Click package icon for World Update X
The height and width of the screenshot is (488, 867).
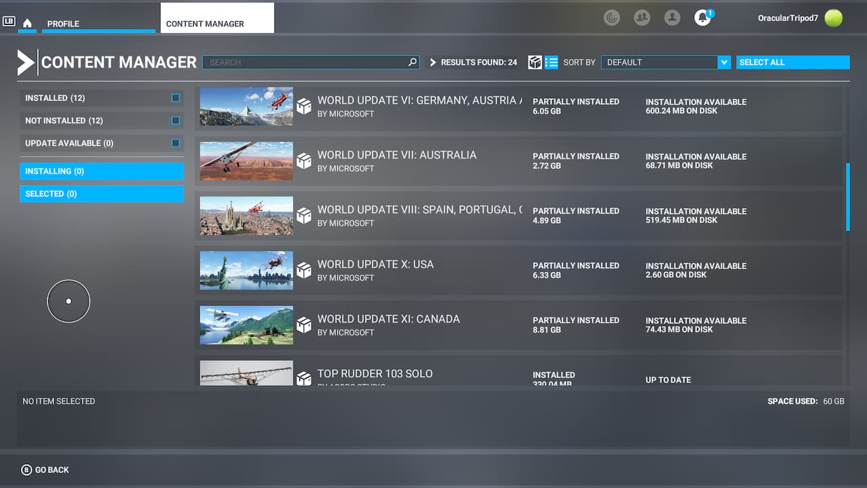(x=304, y=270)
